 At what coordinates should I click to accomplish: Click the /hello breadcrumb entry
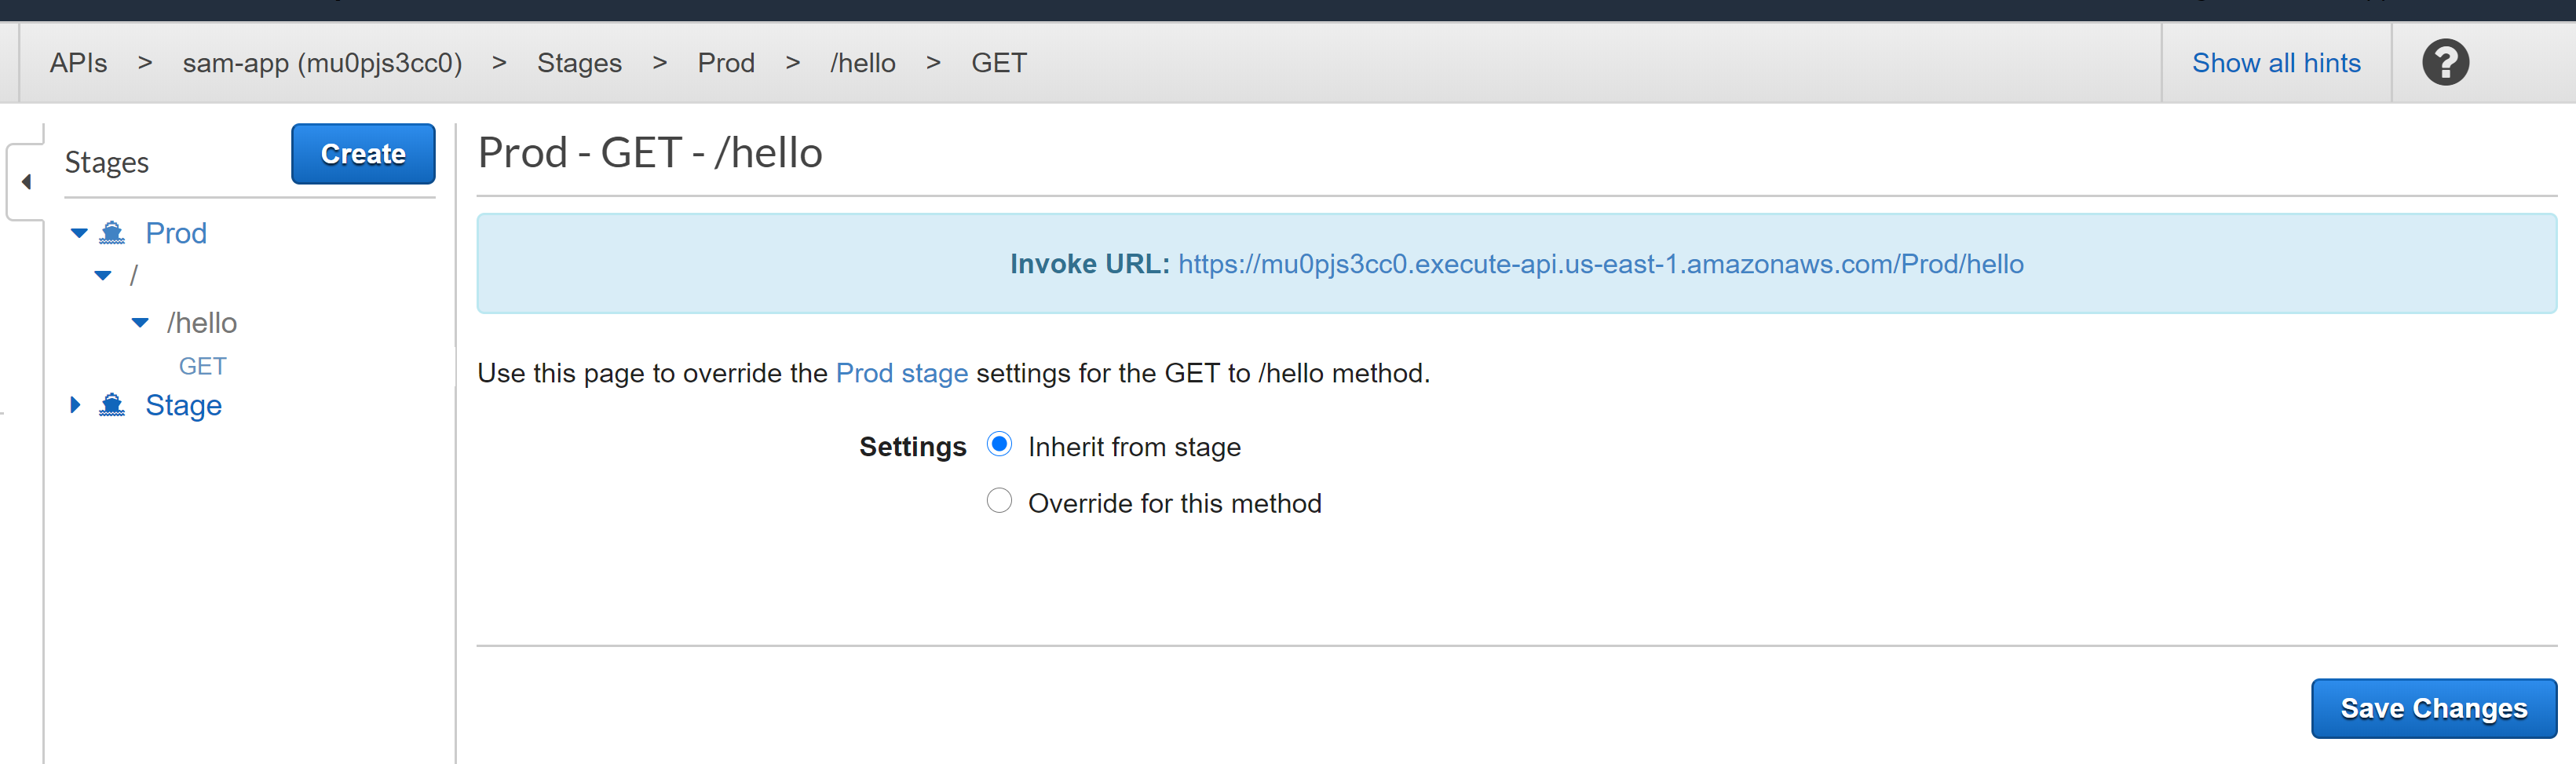pos(863,62)
